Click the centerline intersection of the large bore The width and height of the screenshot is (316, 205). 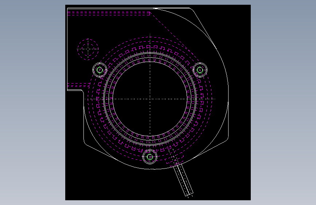pyautogui.click(x=150, y=99)
